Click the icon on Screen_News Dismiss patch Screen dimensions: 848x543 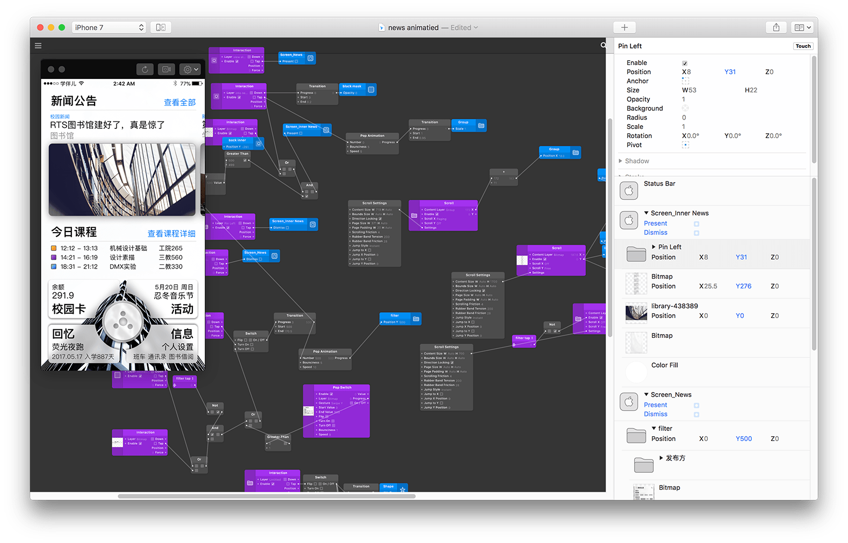(x=274, y=256)
